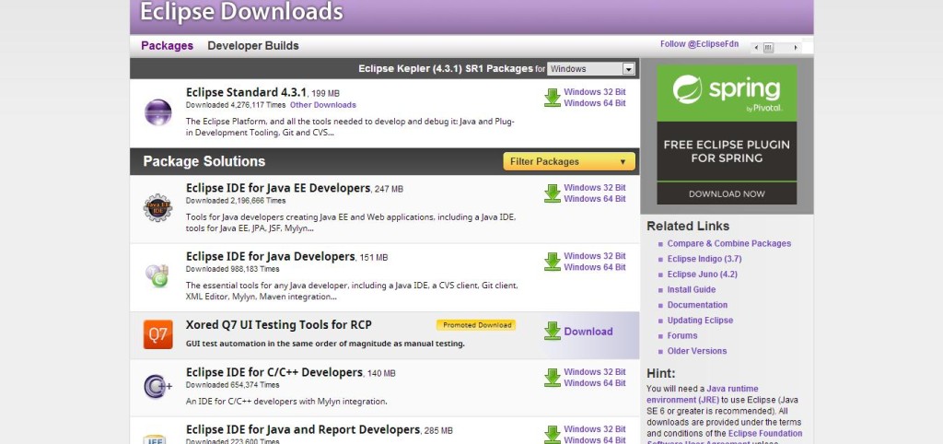Click the Eclipse IDE for Java Developers icon
The height and width of the screenshot is (444, 943).
[x=157, y=275]
